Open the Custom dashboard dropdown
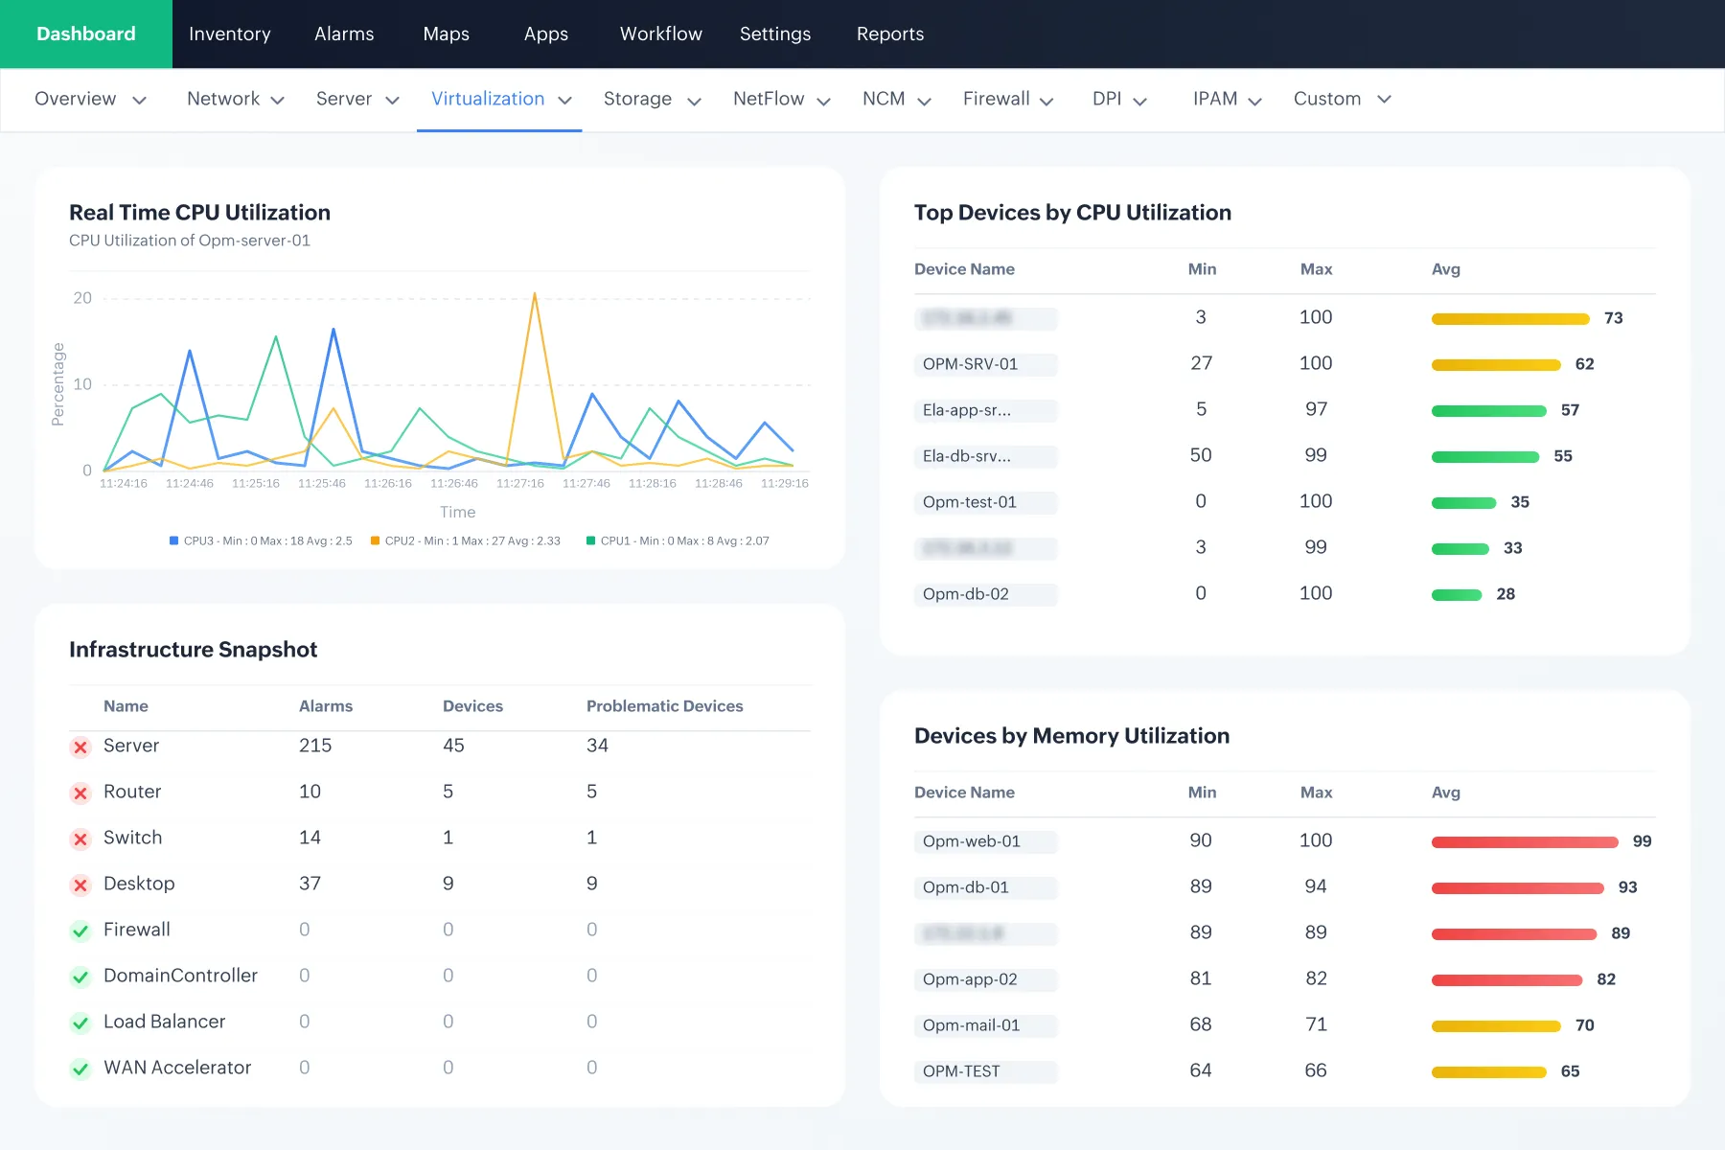 pyautogui.click(x=1342, y=100)
